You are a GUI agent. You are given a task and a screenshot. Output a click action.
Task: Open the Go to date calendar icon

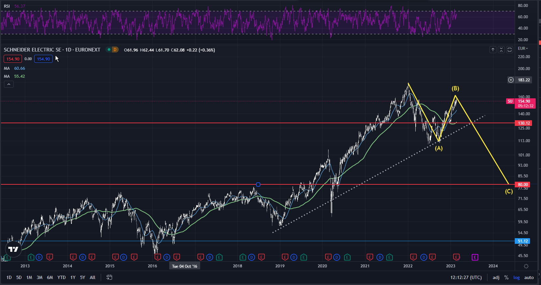[x=109, y=277]
